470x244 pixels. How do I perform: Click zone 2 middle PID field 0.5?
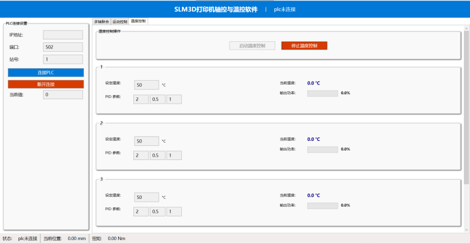[157, 156]
